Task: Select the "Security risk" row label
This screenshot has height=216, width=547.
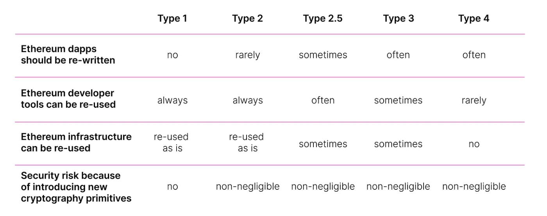Action: (76, 187)
